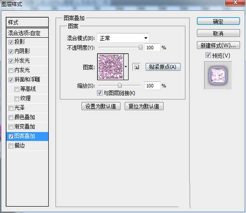Viewport: 246px width, 213px height.
Task: Select 描边 style entry
Action: [x=27, y=146]
